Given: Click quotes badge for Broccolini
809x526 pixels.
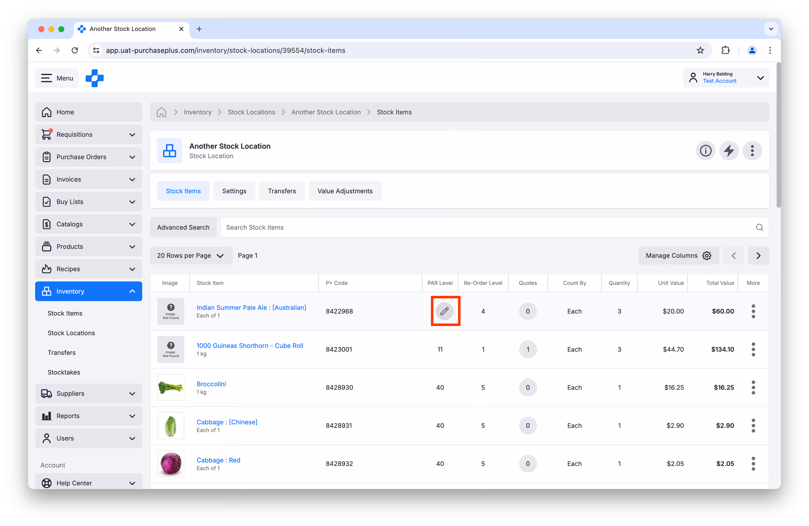Looking at the screenshot, I should (x=527, y=387).
